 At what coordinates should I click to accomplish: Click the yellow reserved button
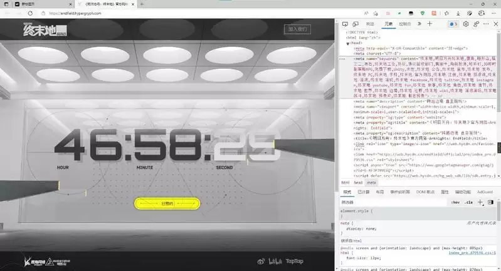click(x=167, y=203)
